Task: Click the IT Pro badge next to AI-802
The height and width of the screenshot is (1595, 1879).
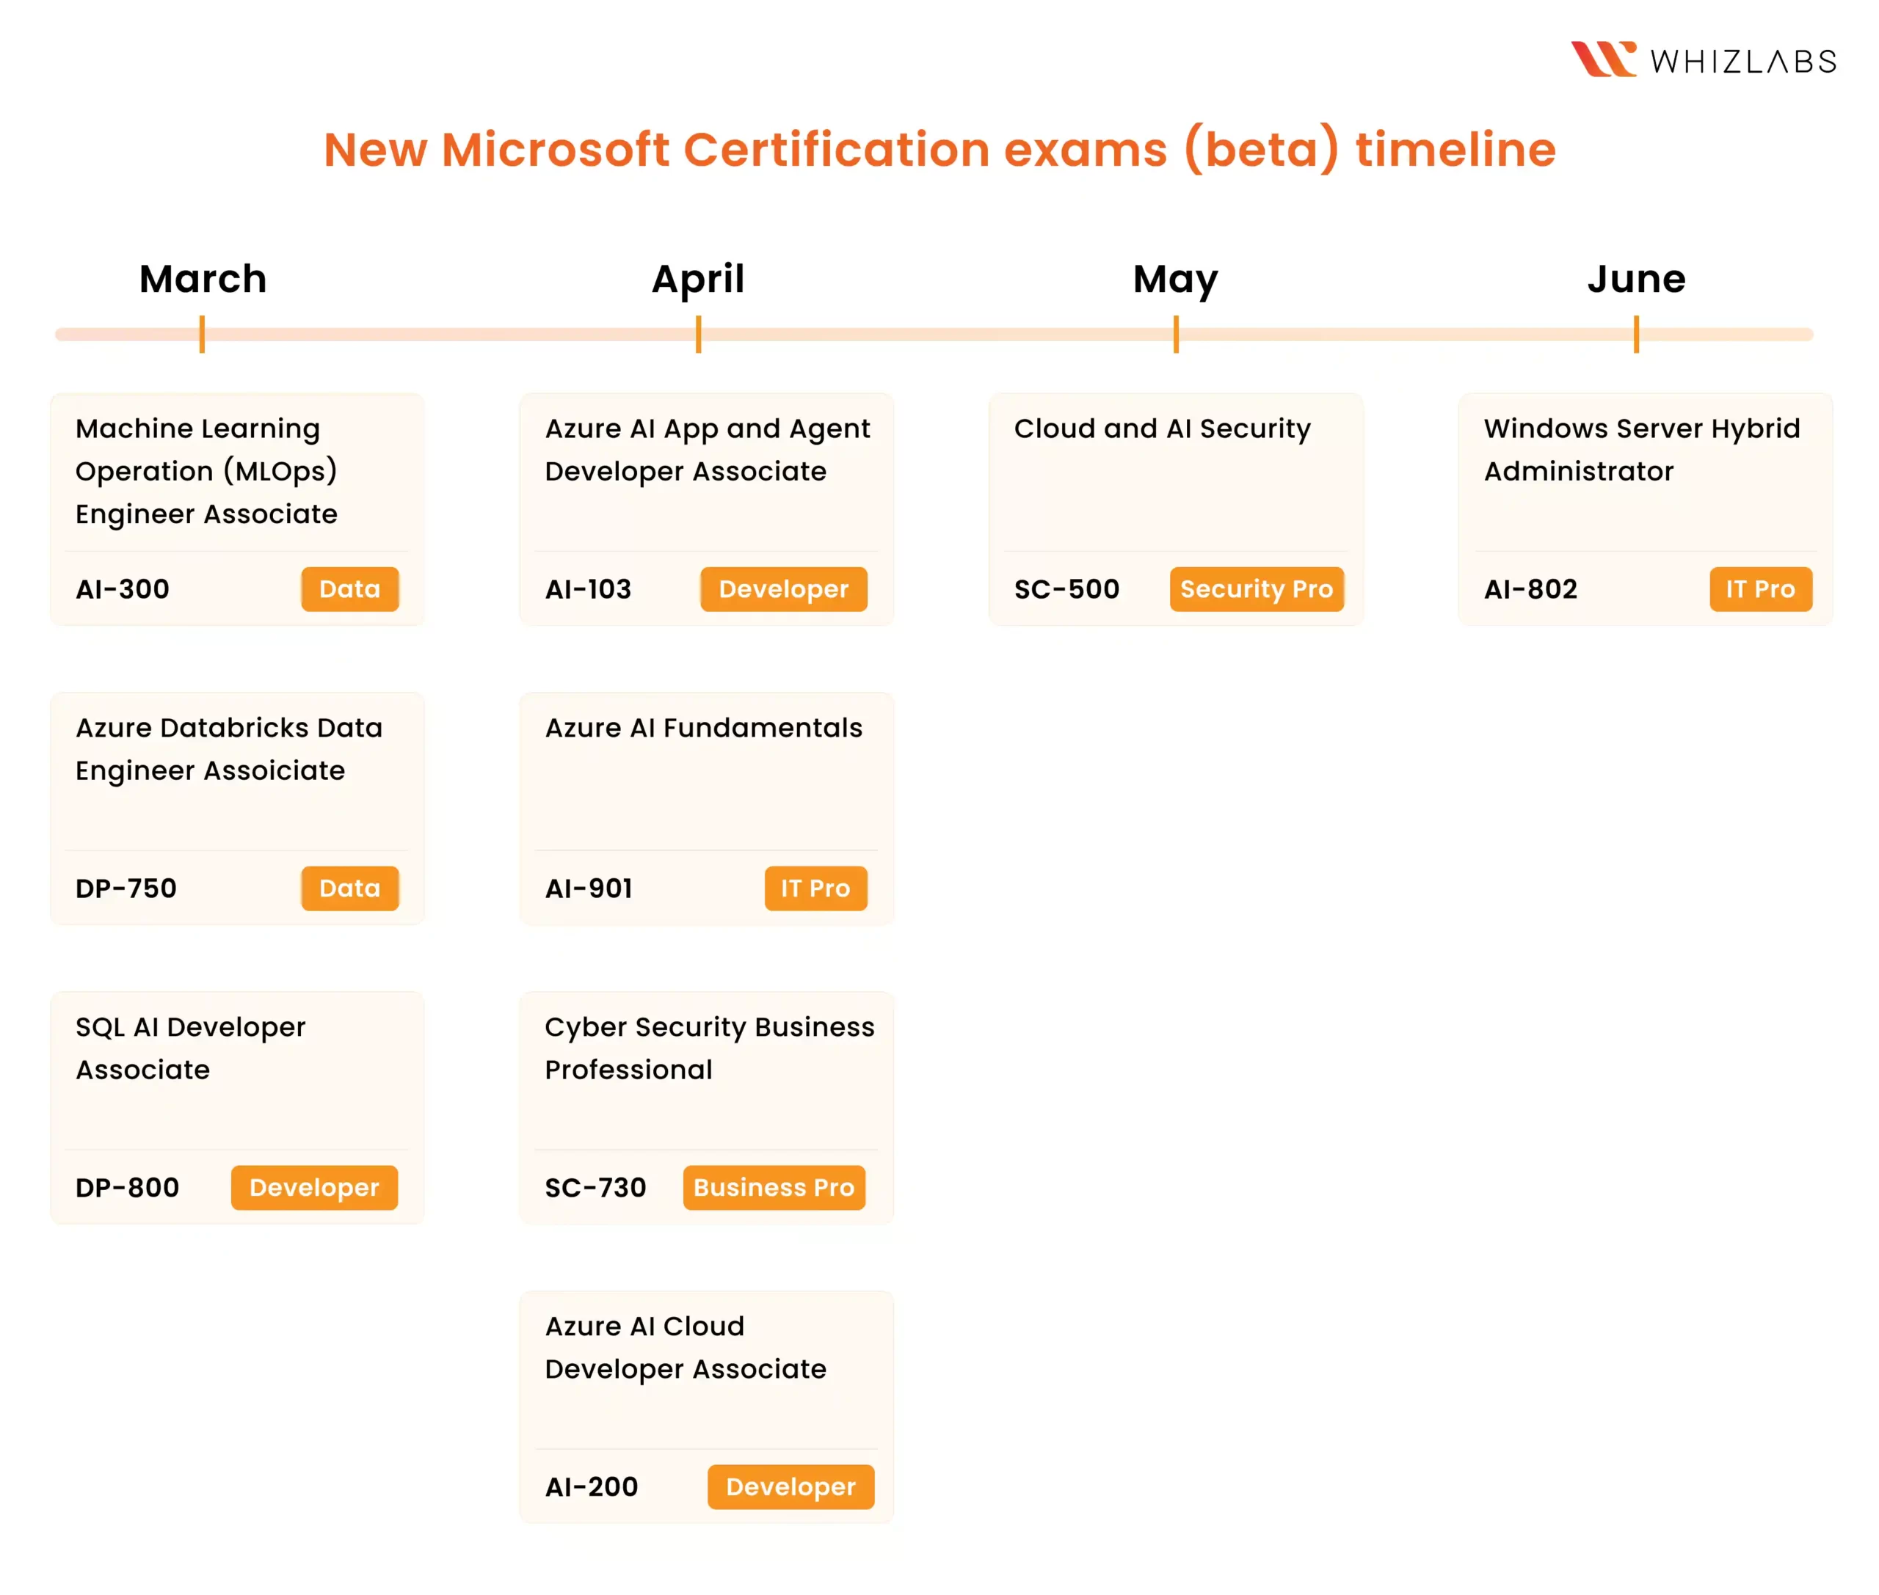Action: [x=1759, y=590]
